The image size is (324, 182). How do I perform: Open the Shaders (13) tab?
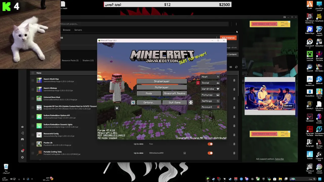coord(88,60)
